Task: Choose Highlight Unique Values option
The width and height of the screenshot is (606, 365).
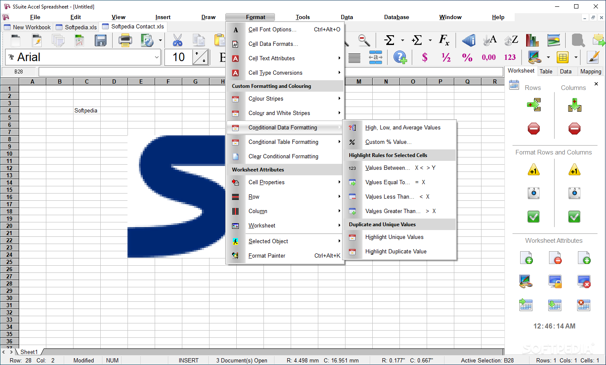Action: click(x=399, y=237)
